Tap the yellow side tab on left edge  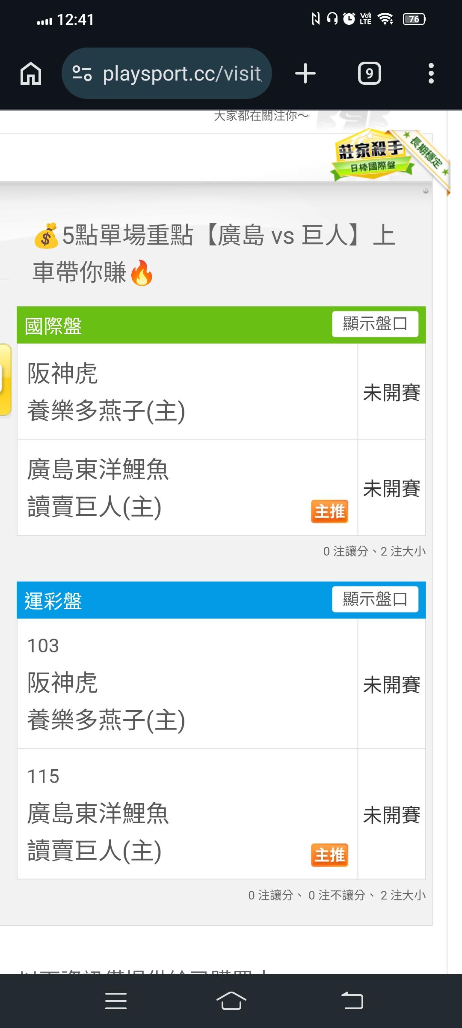[x=5, y=380]
